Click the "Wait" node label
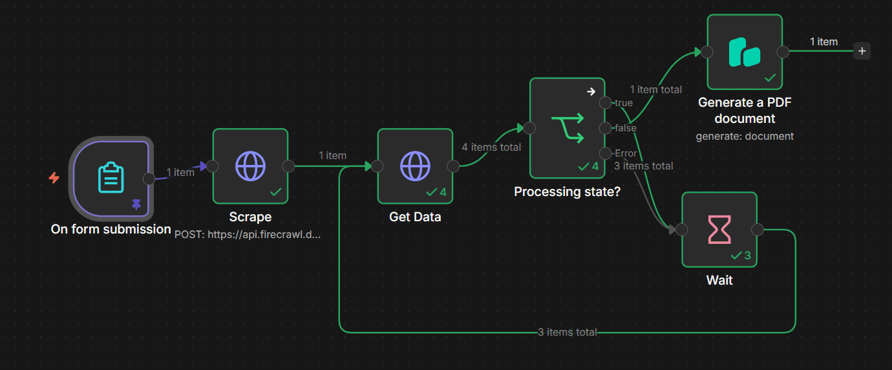 pyautogui.click(x=719, y=281)
